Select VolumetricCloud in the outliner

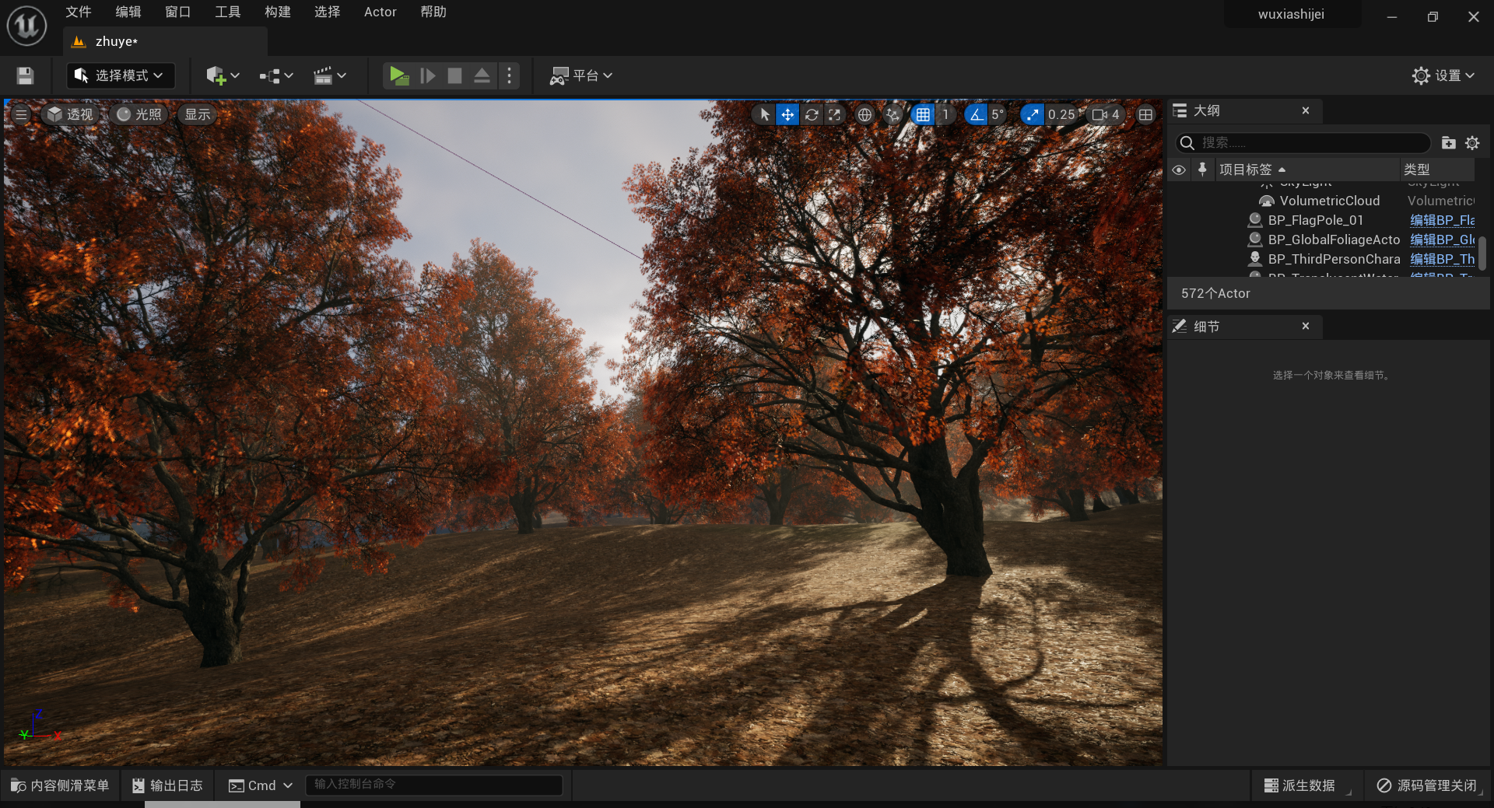click(x=1330, y=201)
